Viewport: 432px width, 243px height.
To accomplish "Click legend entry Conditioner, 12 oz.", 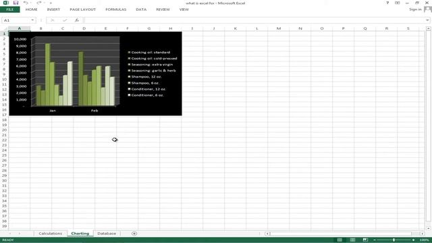I will coord(147,89).
